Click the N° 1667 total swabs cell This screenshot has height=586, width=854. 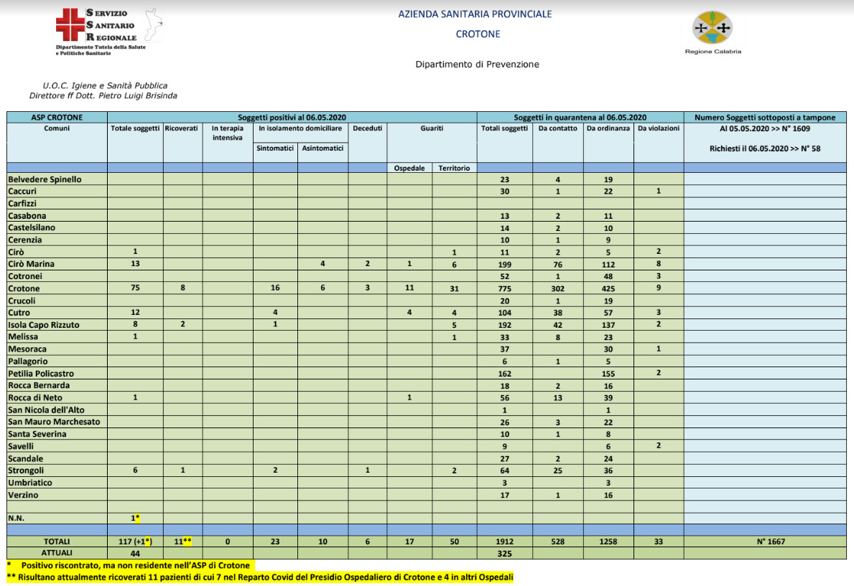pos(764,542)
